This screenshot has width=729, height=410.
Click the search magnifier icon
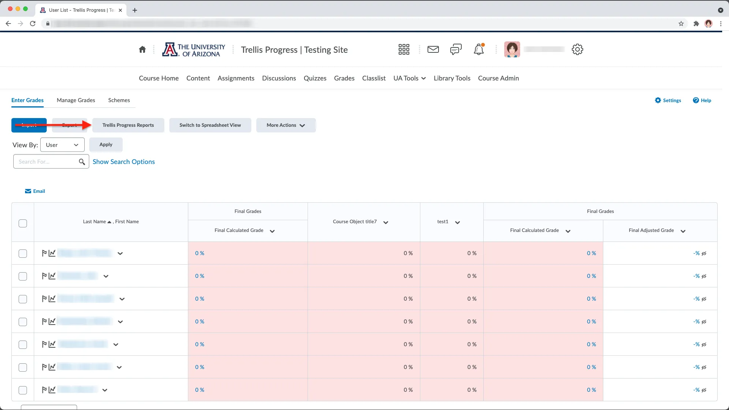82,162
